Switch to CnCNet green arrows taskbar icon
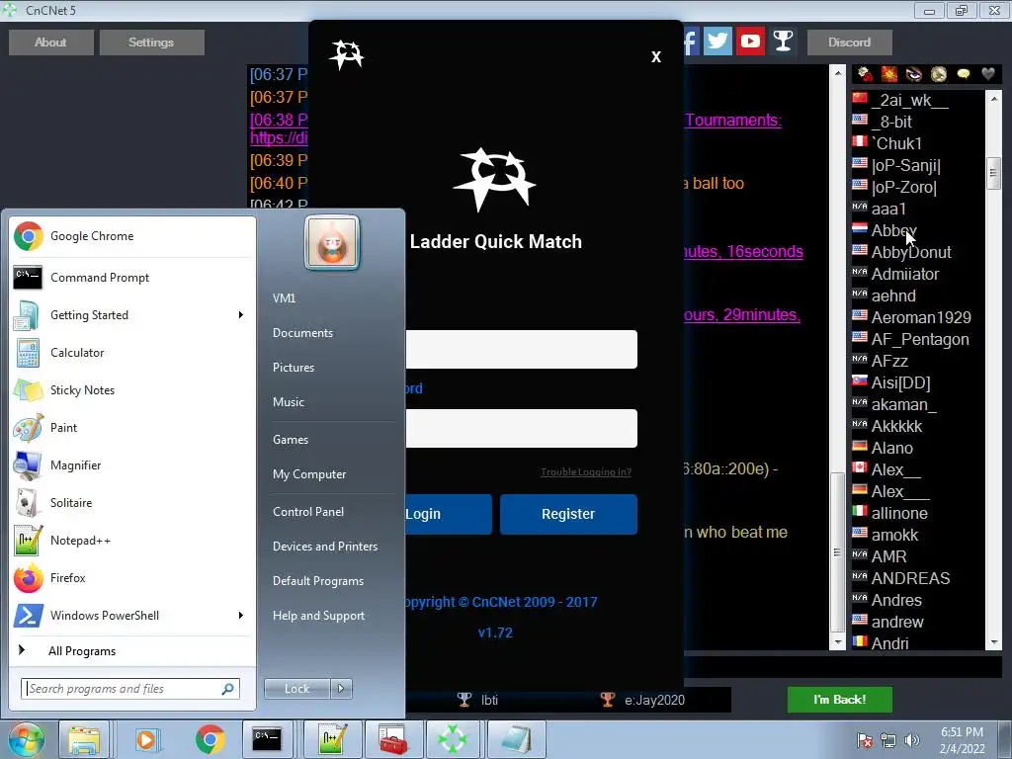This screenshot has width=1012, height=759. click(x=453, y=739)
